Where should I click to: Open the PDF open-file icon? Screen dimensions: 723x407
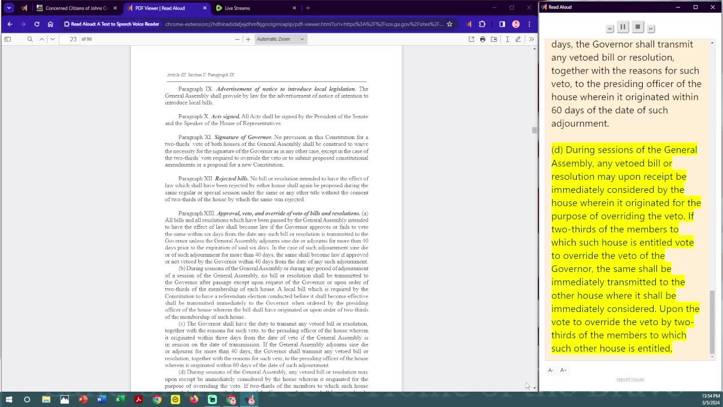pyautogui.click(x=471, y=39)
